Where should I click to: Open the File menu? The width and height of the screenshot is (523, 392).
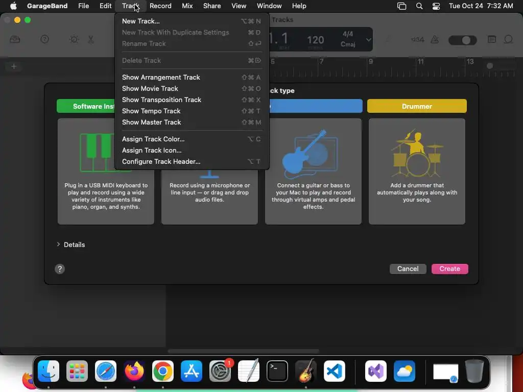tap(83, 6)
